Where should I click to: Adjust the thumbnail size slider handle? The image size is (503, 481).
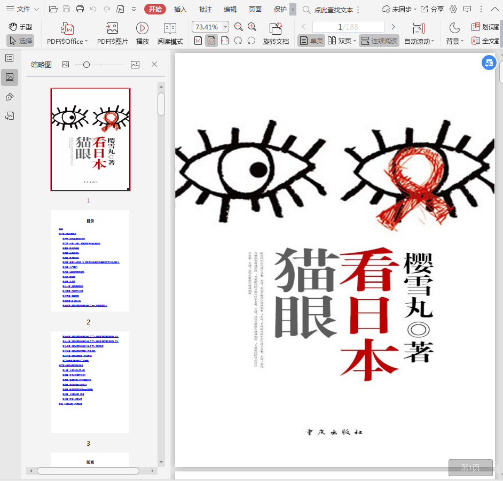pyautogui.click(x=87, y=65)
